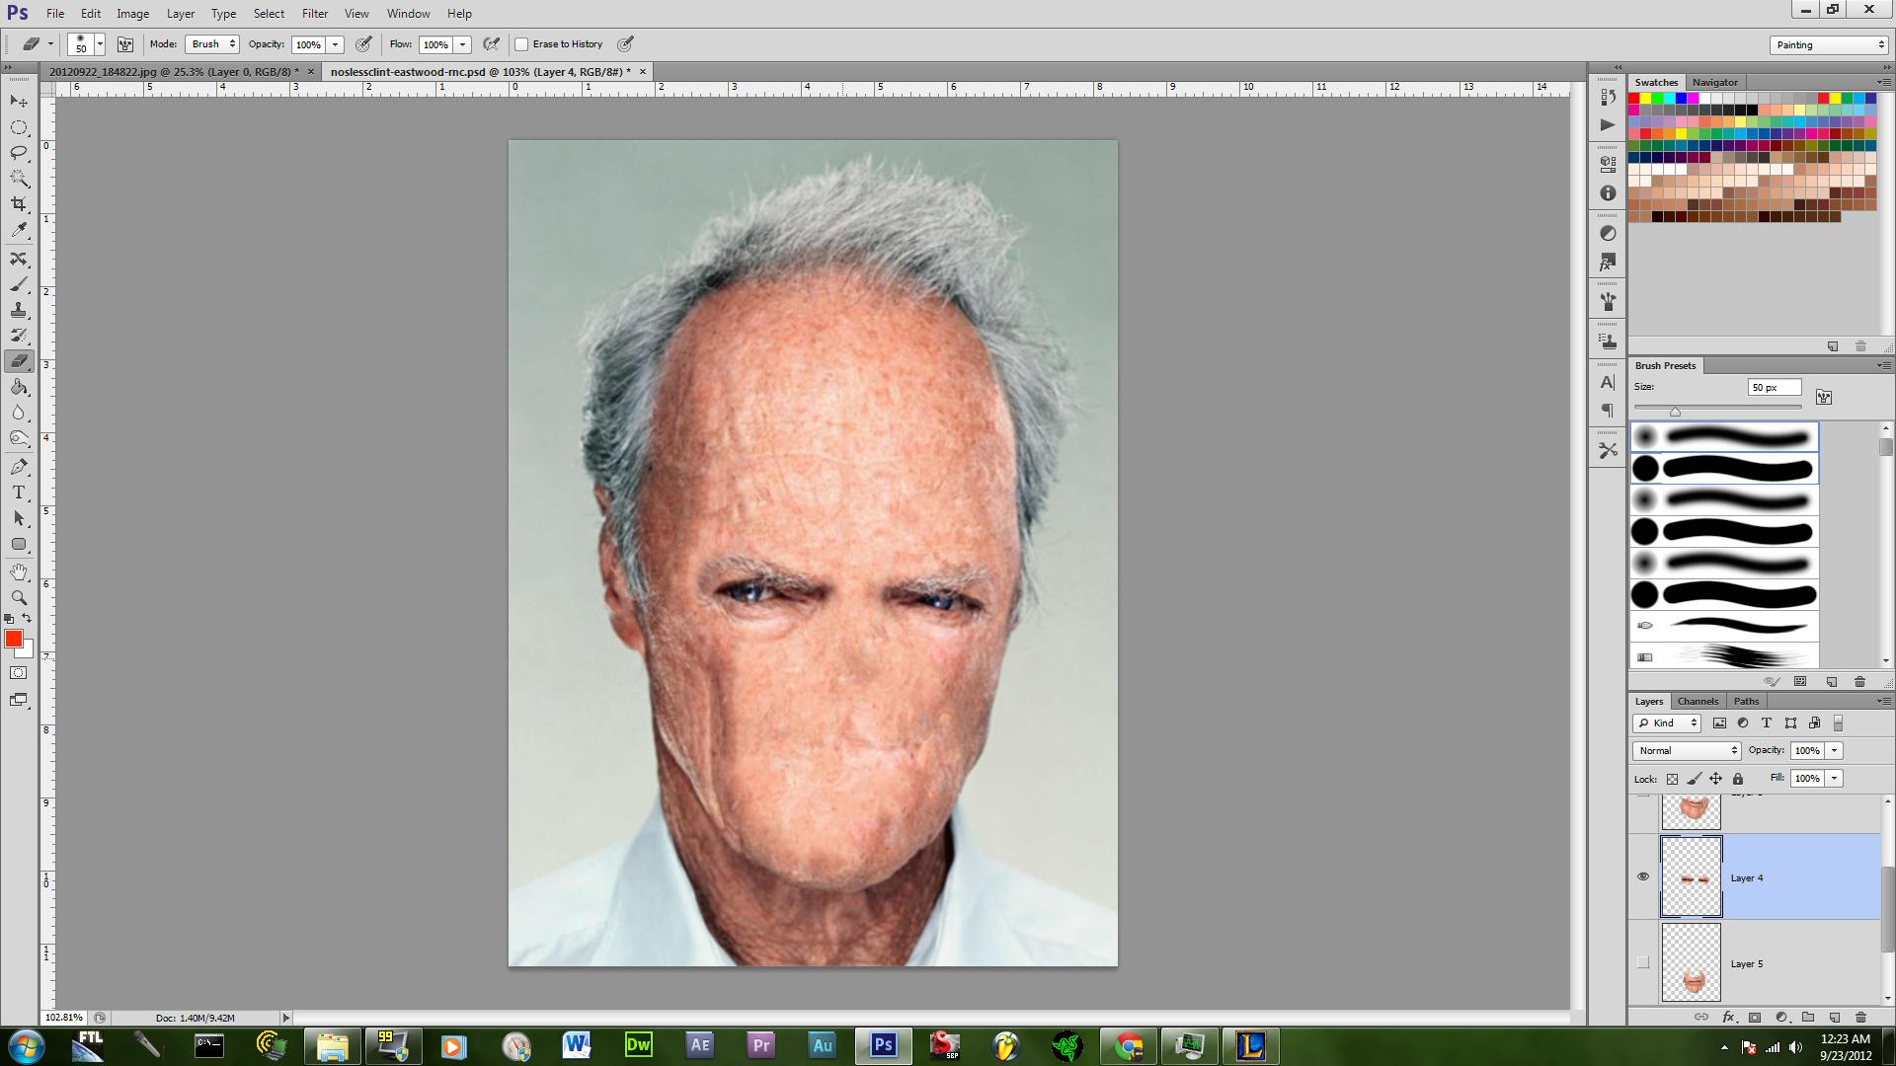Add layer style fx button
Viewport: 1896px width, 1066px height.
1728,1017
